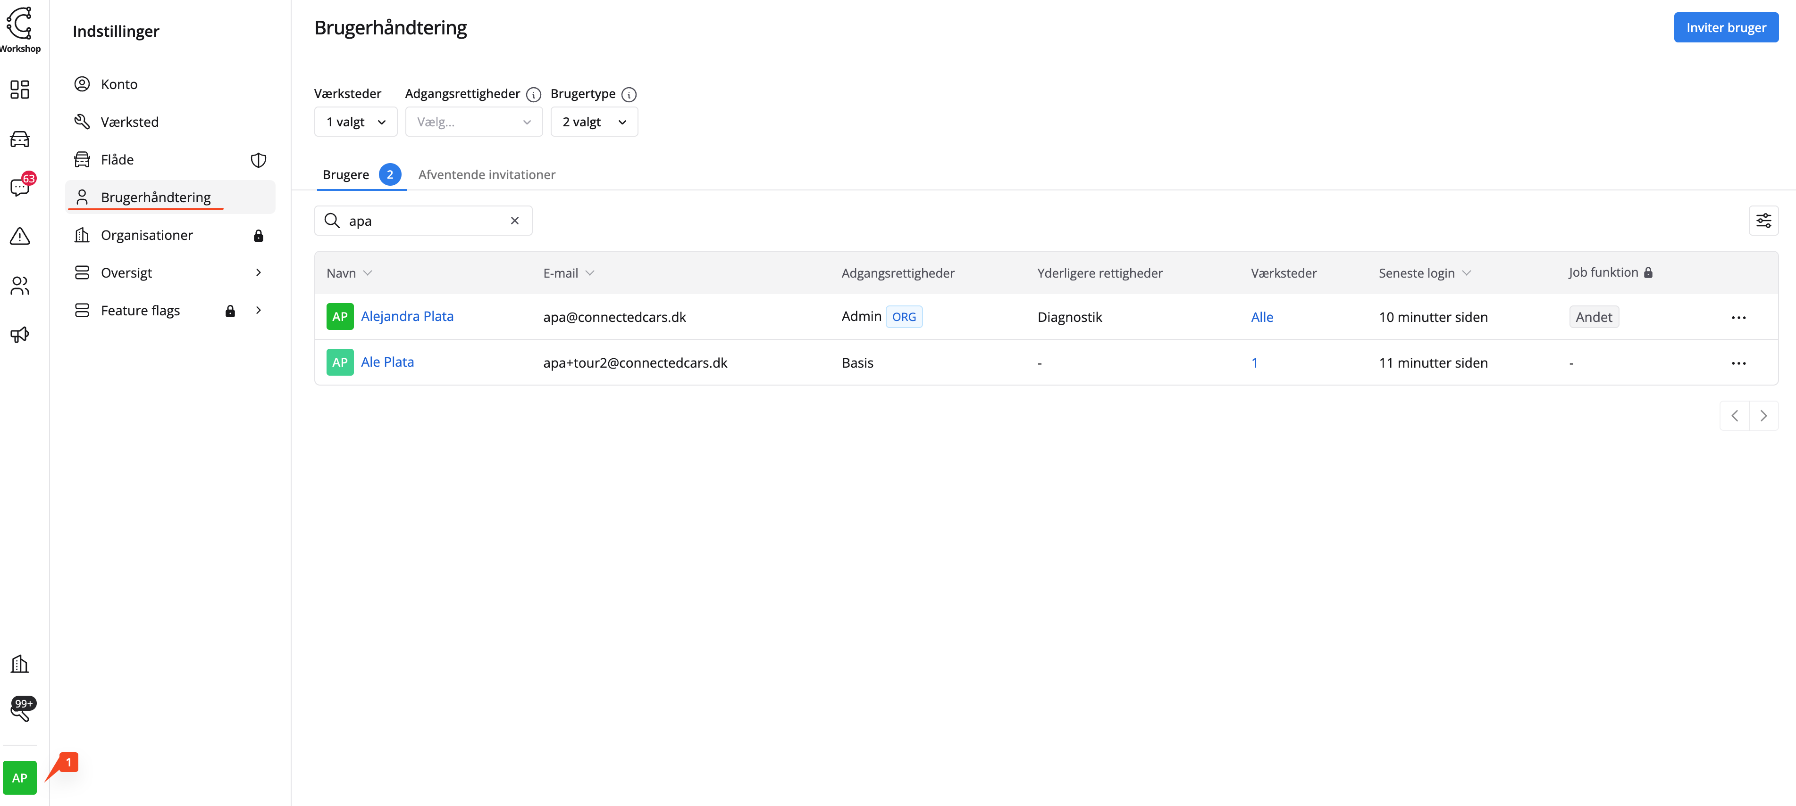Screen dimensions: 1796x806
Task: Open messages icon with 63 badge
Action: [x=19, y=187]
